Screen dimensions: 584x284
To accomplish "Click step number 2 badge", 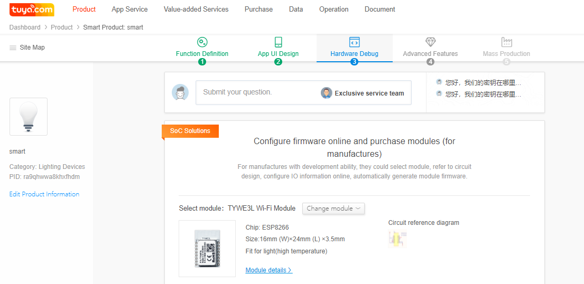I will point(278,62).
